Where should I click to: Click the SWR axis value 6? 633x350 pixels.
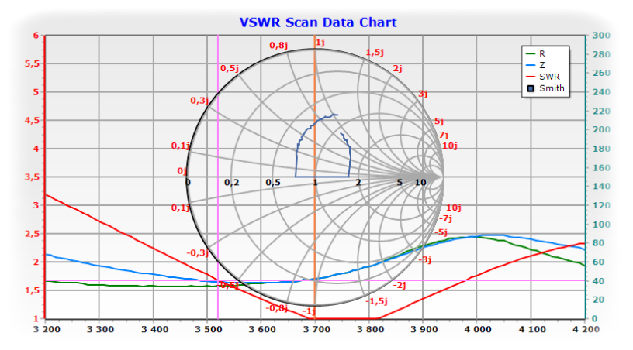point(36,36)
